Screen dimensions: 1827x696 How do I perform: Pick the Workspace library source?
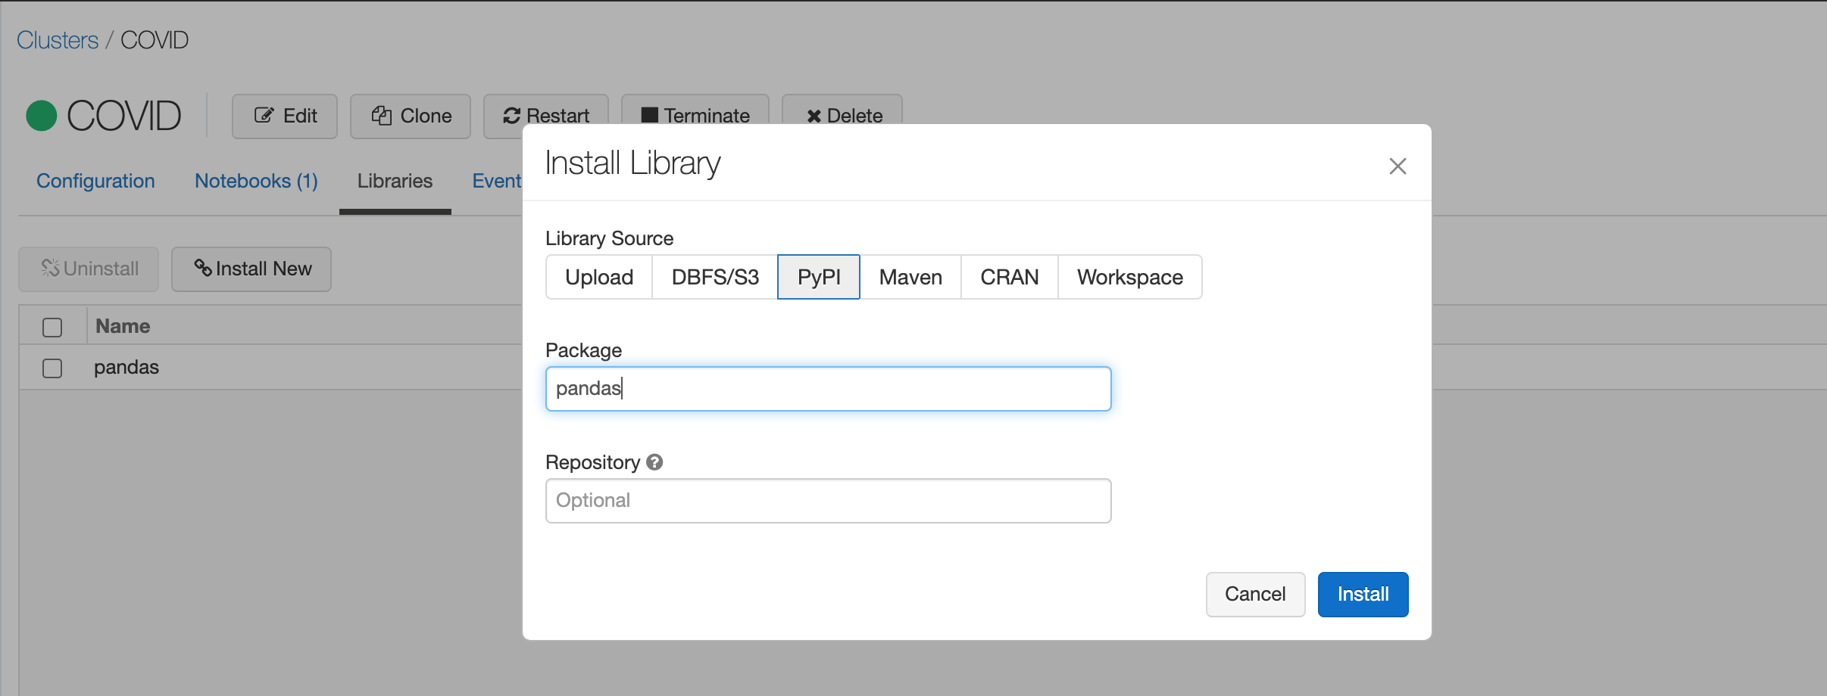click(1130, 278)
